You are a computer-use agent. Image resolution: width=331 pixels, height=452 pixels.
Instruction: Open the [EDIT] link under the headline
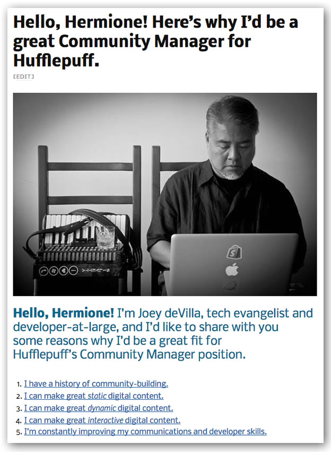(x=23, y=77)
